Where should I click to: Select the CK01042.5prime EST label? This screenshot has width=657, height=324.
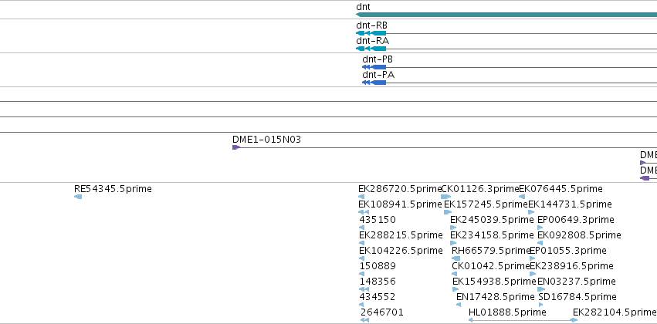pos(491,266)
